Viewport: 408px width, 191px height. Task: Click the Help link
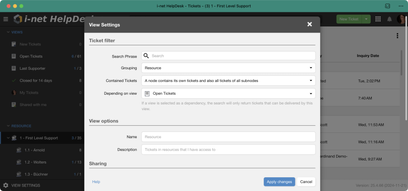96,182
